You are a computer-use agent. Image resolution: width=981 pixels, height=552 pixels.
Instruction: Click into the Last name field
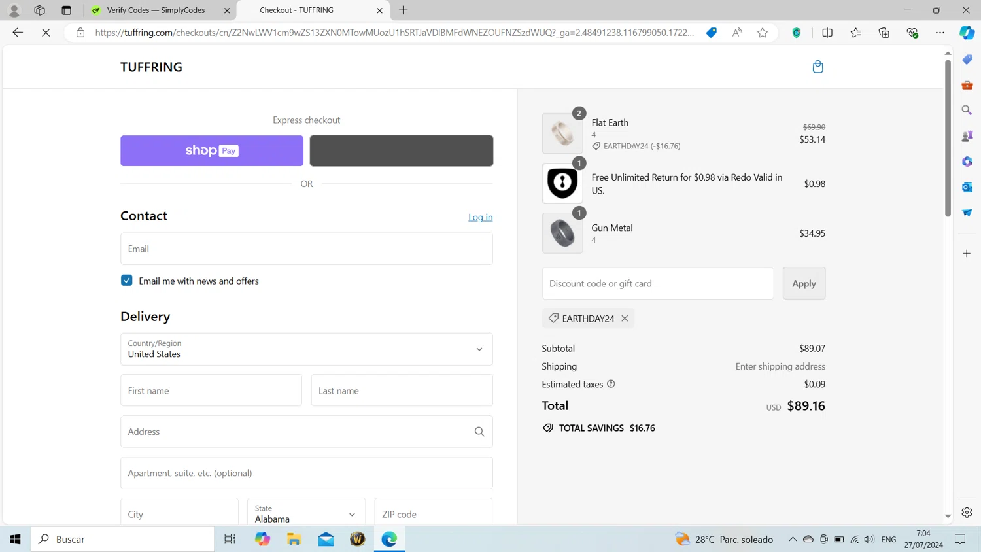(x=402, y=390)
